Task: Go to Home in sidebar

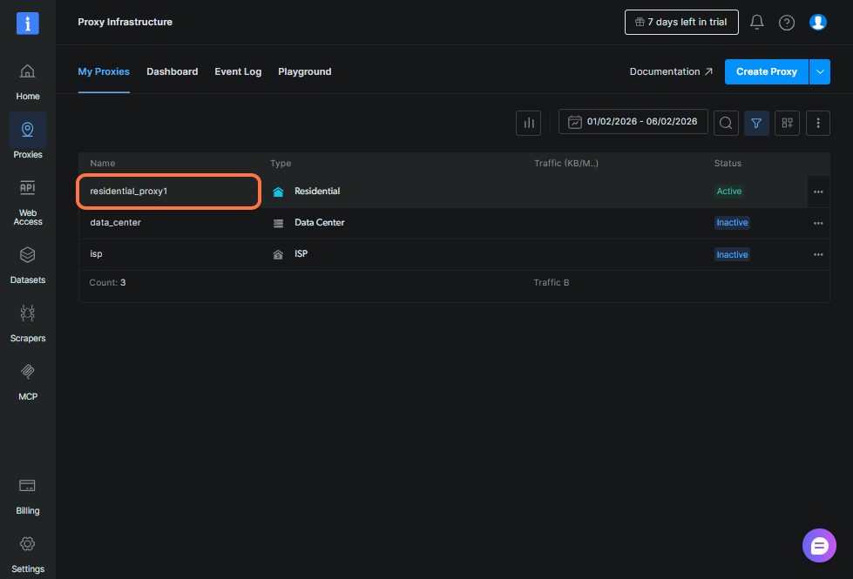Action: [x=28, y=82]
